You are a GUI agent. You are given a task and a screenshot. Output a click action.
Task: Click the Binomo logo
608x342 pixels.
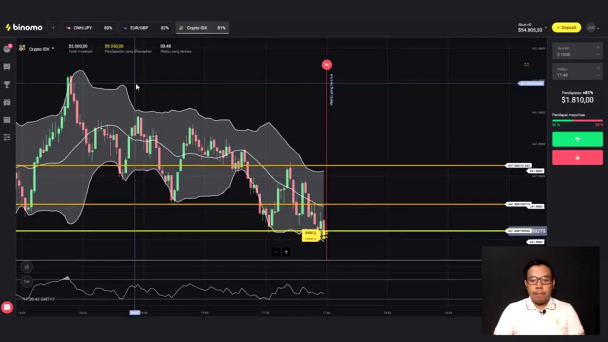tap(24, 28)
